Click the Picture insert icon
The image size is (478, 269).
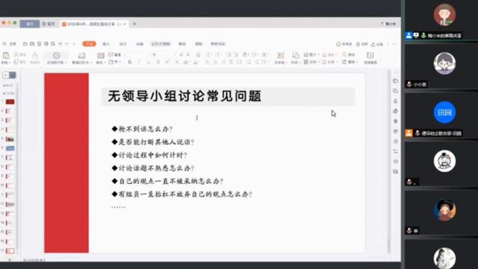coord(306,54)
